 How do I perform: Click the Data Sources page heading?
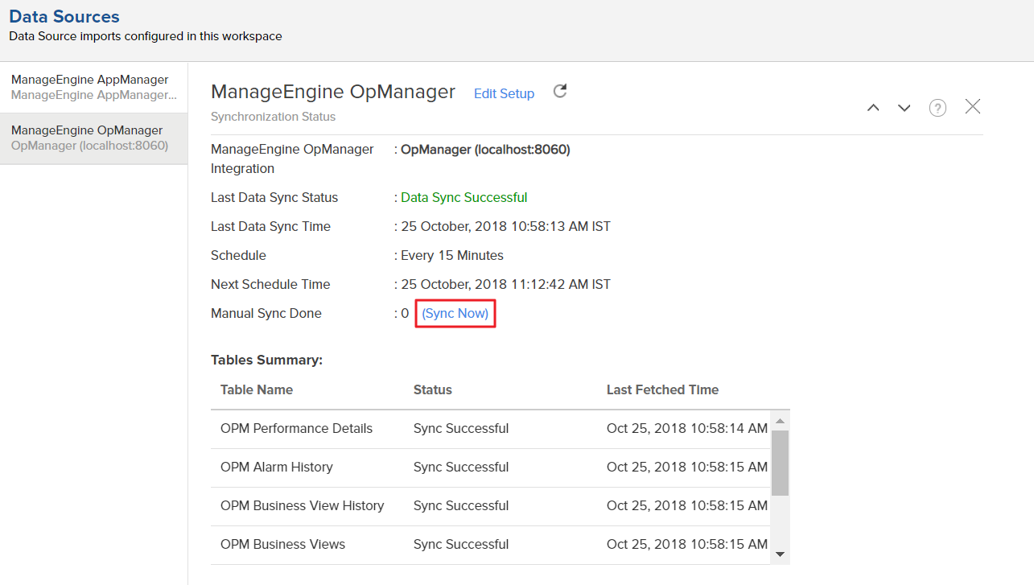[x=64, y=16]
